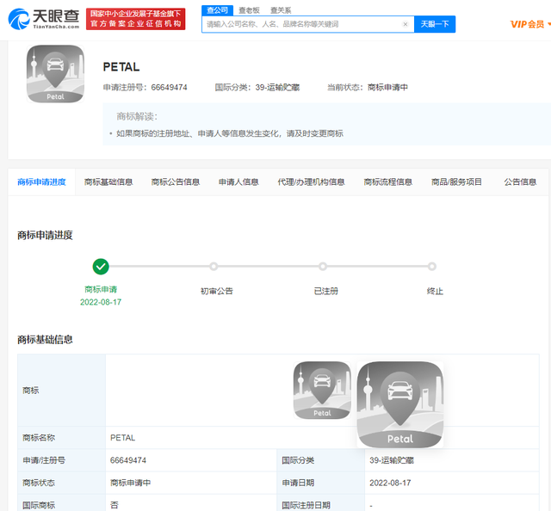
Task: Switch to the 申请人信息 tab
Action: tap(238, 182)
